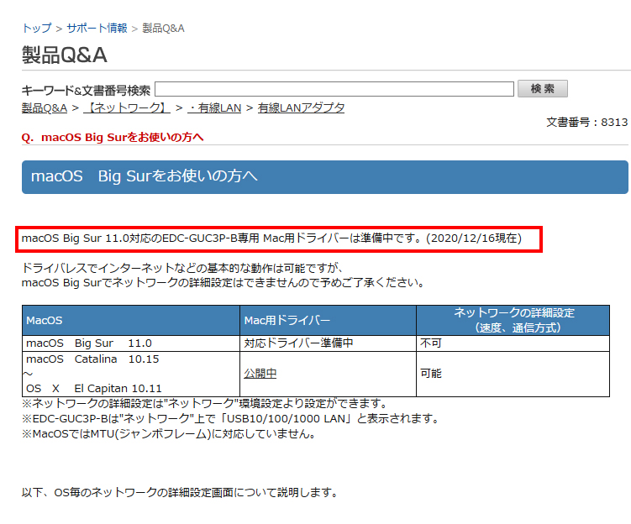Select the 有線LANアダプタ category link
Image resolution: width=631 pixels, height=524 pixels.
(301, 108)
